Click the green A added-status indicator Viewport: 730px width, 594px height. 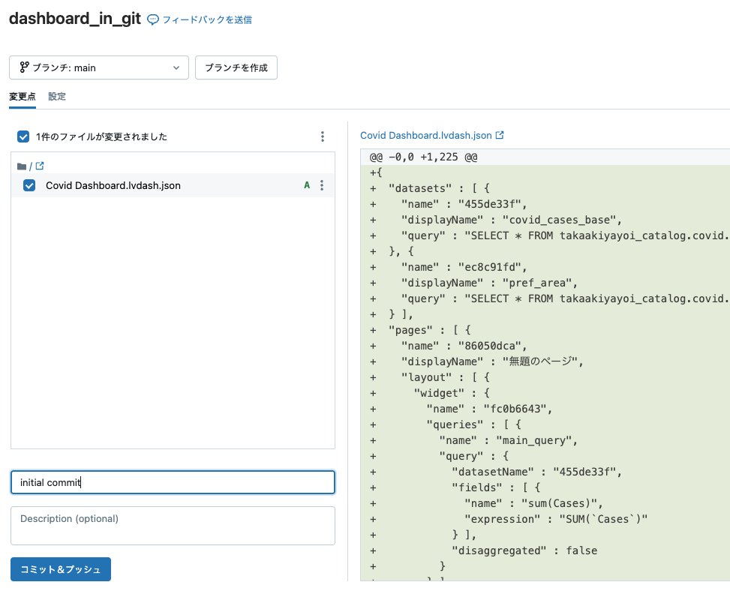point(307,185)
